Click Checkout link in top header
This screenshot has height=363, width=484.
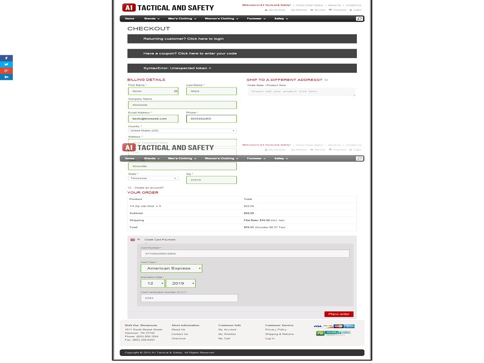[337, 10]
